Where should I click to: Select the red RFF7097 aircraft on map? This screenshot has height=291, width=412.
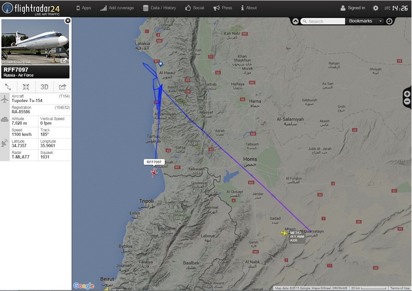[x=154, y=173]
